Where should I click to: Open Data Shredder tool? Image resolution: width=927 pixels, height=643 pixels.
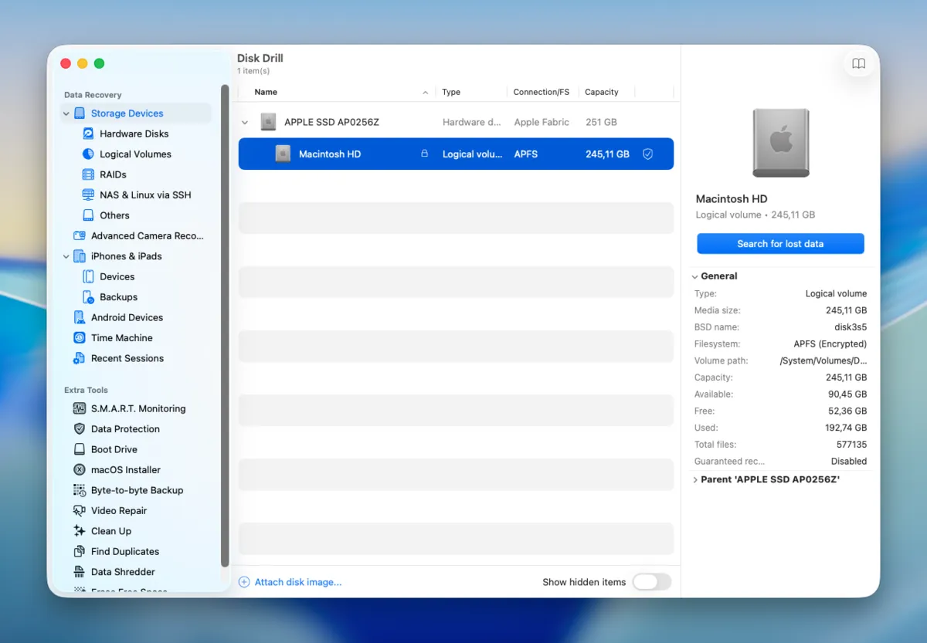tap(123, 572)
